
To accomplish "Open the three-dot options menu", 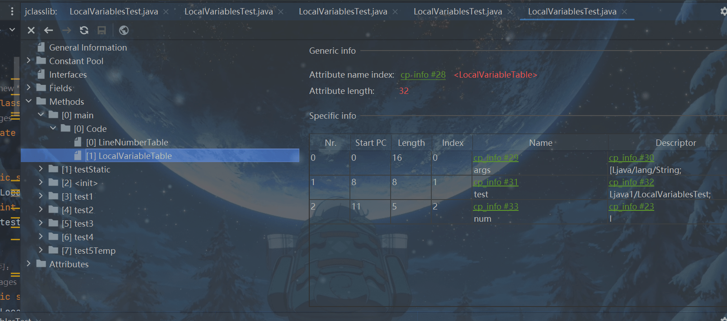I will (x=12, y=11).
